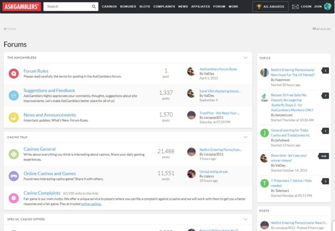
Task: Click the Suggestions and Feedback blue icon
Action: [14, 95]
